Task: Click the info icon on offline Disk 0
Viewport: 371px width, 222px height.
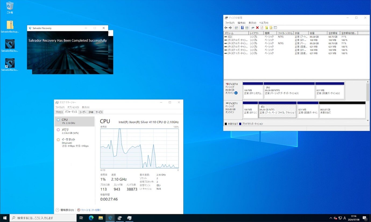Action: point(236,93)
